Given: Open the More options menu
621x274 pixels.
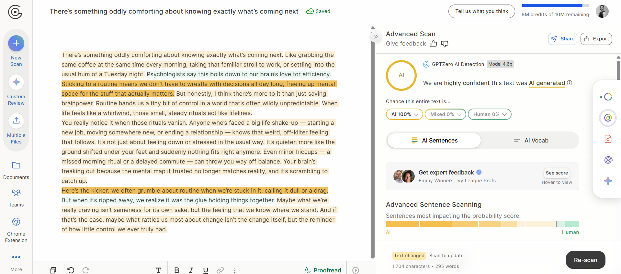Looking at the screenshot, I should pyautogui.click(x=16, y=263).
